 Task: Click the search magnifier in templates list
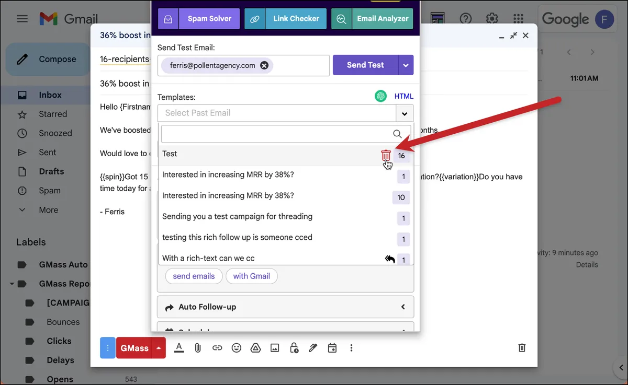pos(398,134)
